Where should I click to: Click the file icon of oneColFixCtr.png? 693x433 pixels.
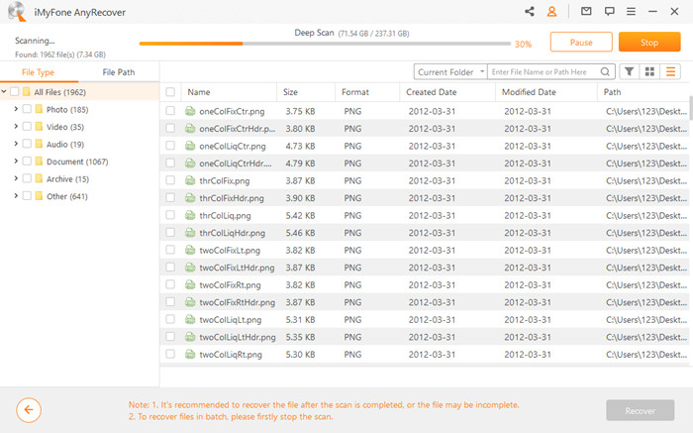[190, 111]
